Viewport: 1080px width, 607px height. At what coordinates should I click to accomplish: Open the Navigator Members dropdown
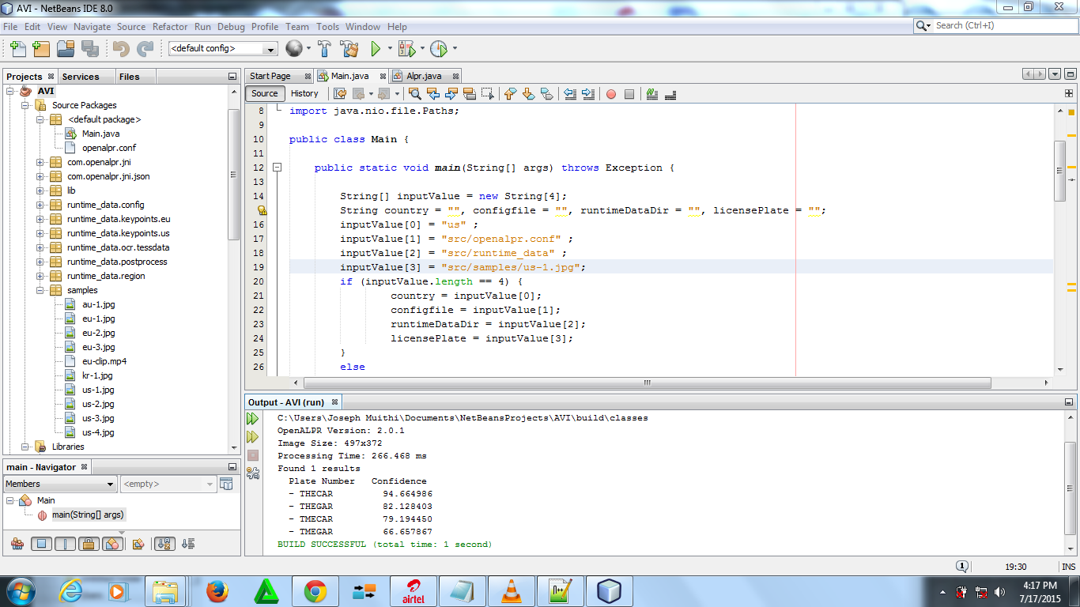(60, 484)
